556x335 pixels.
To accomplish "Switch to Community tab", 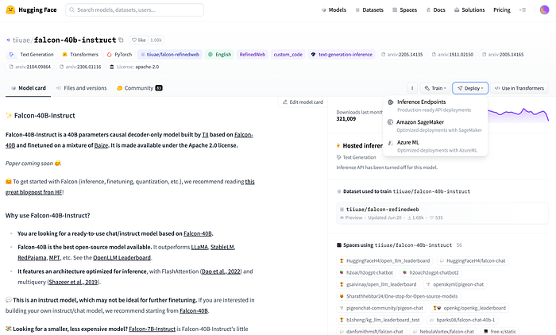I will (x=139, y=88).
